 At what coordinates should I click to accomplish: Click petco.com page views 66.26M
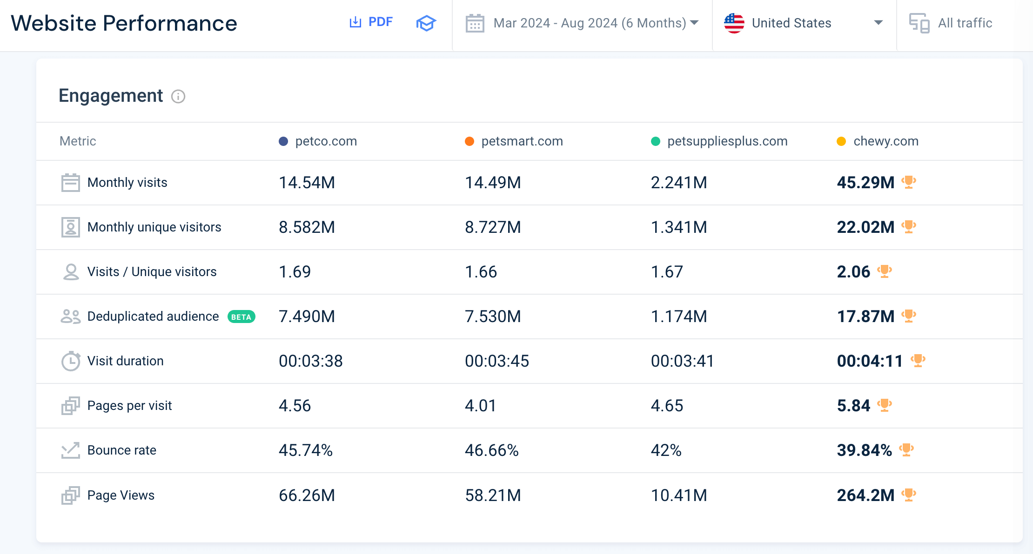[x=307, y=495]
